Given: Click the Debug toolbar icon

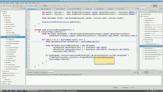Looking at the screenshot, I should coord(13,6).
